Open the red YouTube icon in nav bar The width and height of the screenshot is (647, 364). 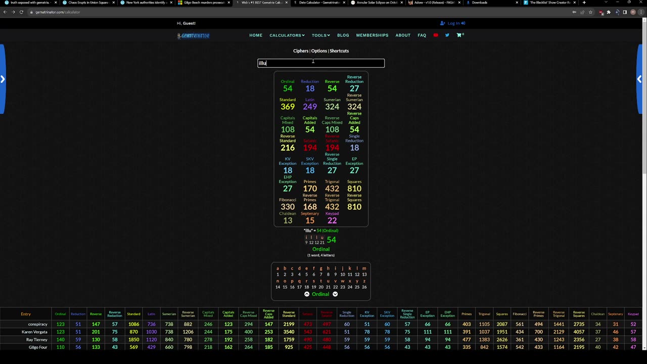(436, 35)
